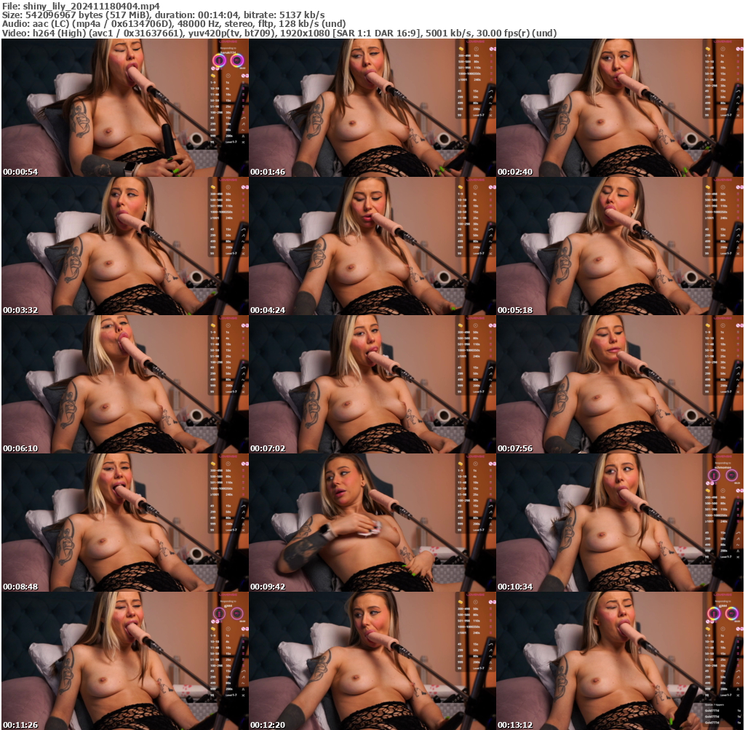This screenshot has height=730, width=745.
Task: Click the fireworks pattern icon beside 999 tokens
Action: [737, 687]
